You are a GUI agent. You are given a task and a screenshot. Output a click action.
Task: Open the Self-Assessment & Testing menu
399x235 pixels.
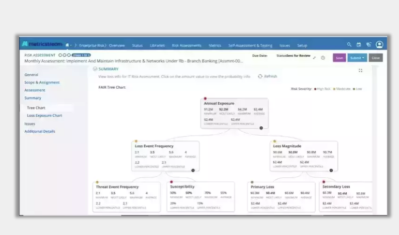(x=250, y=46)
